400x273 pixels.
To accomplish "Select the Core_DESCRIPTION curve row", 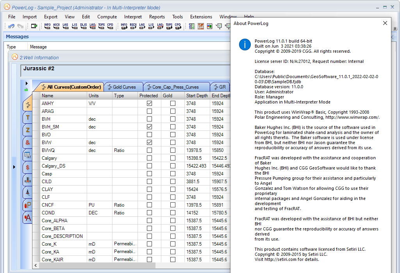I will (131, 236).
